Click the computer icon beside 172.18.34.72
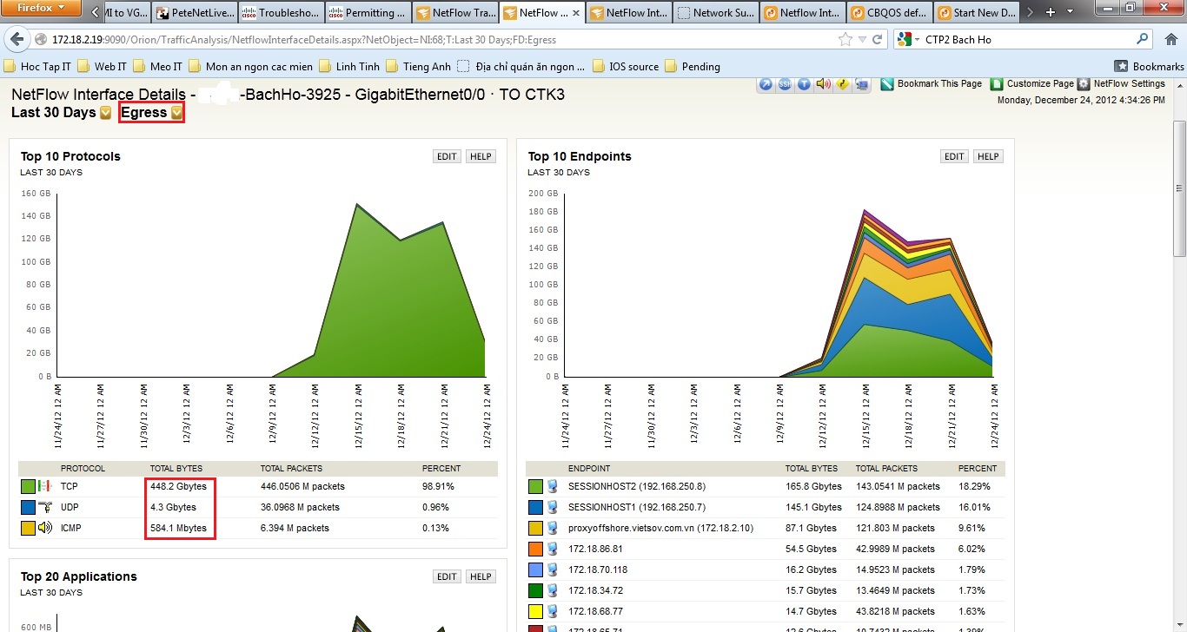The image size is (1187, 632). 553,590
